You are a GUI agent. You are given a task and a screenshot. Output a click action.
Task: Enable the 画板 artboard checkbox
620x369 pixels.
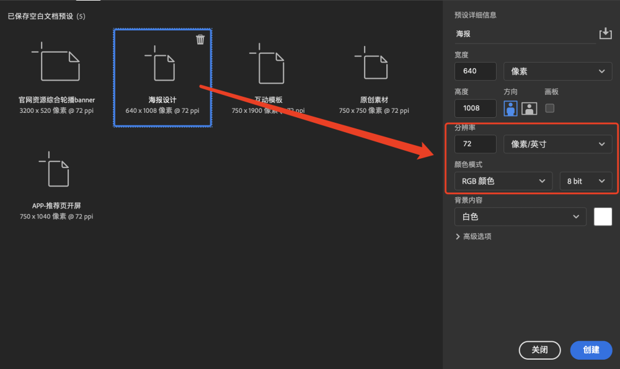coord(549,109)
